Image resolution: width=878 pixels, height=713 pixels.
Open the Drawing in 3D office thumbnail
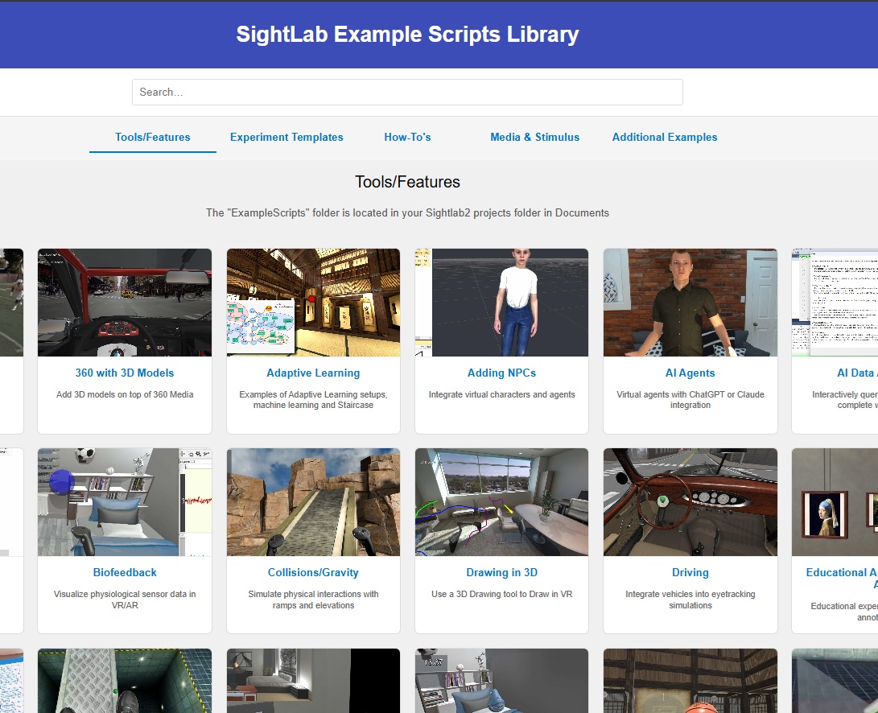click(501, 502)
